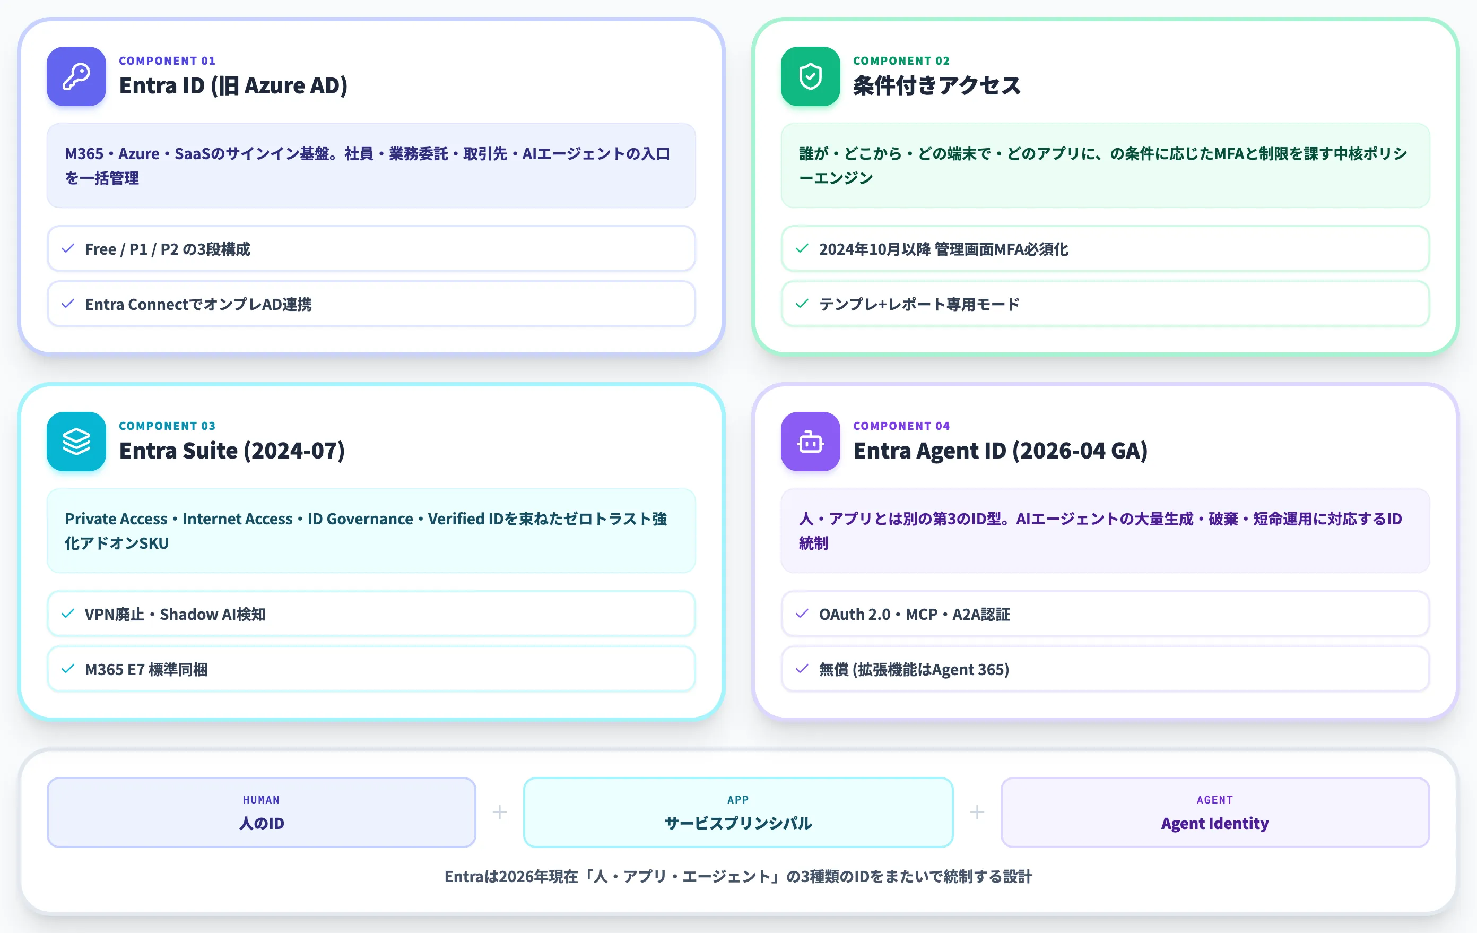Select the HUMAN 人のID box
The width and height of the screenshot is (1477, 933).
coord(262,812)
